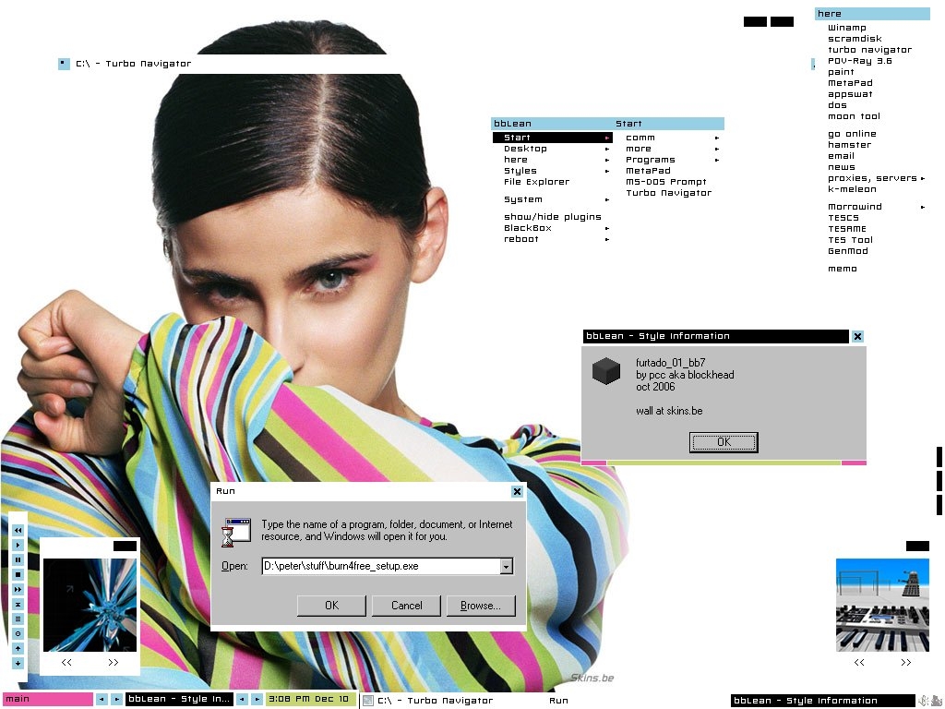Expand the Programs submenu in Start menu
Screen dimensions: 945x709
tap(669, 160)
